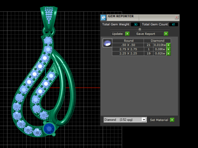
Task: Select the Total Gem Weight value .90
Action: 135,24
